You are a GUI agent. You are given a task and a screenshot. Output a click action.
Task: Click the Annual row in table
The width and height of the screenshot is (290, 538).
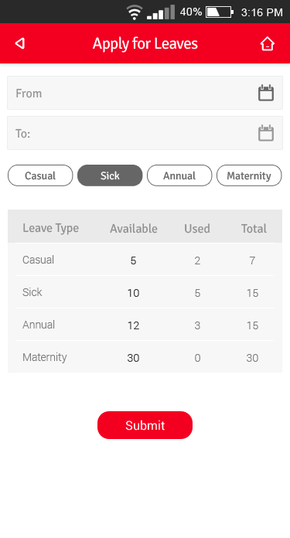point(145,325)
